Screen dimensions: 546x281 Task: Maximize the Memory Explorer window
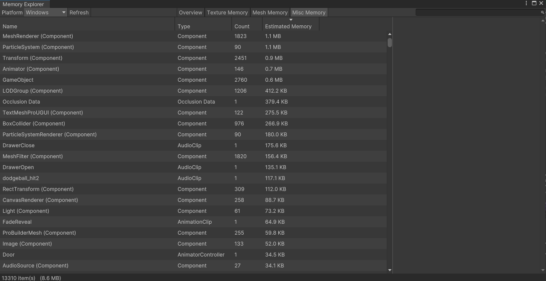pos(534,3)
